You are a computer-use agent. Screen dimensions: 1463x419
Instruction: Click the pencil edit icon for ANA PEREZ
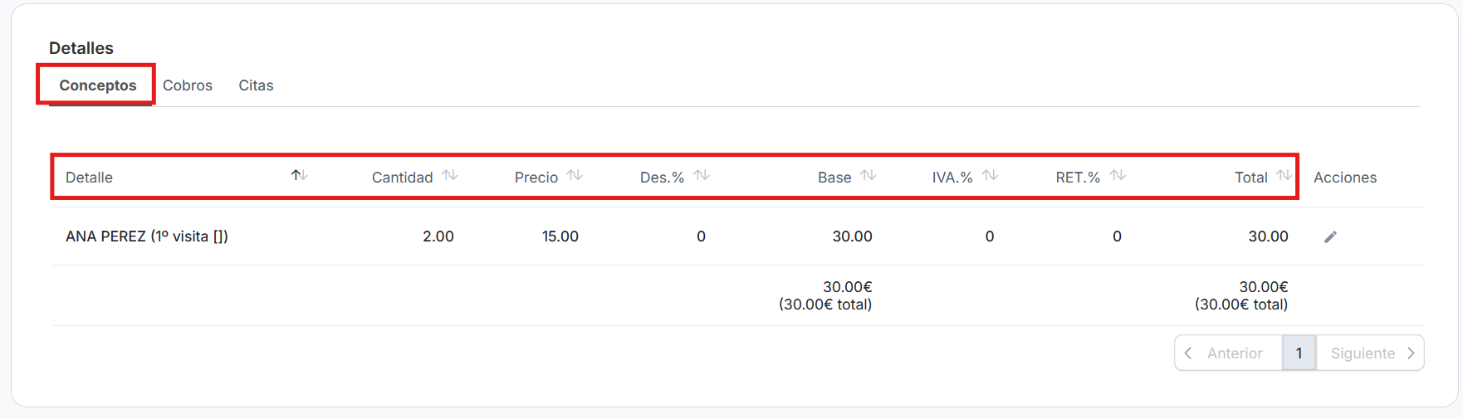click(x=1330, y=237)
